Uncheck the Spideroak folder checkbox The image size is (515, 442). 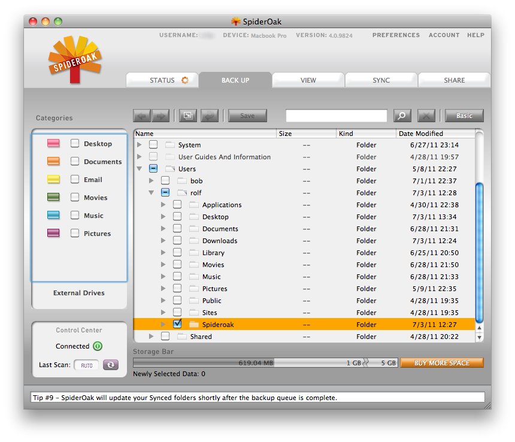coord(177,324)
